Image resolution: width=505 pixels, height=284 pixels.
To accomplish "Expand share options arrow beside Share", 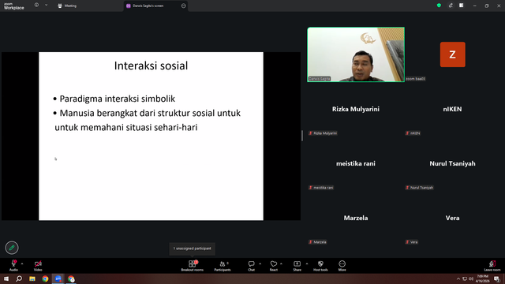I will [x=307, y=263].
